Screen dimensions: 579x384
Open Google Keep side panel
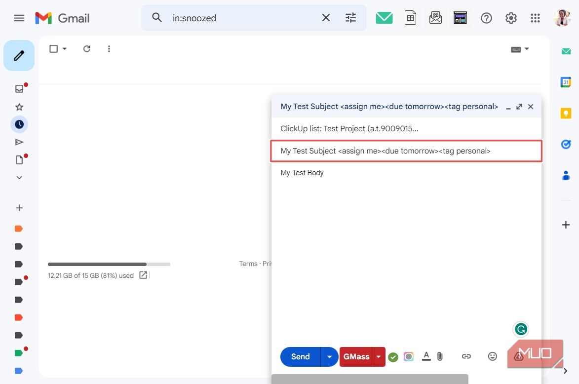[566, 113]
